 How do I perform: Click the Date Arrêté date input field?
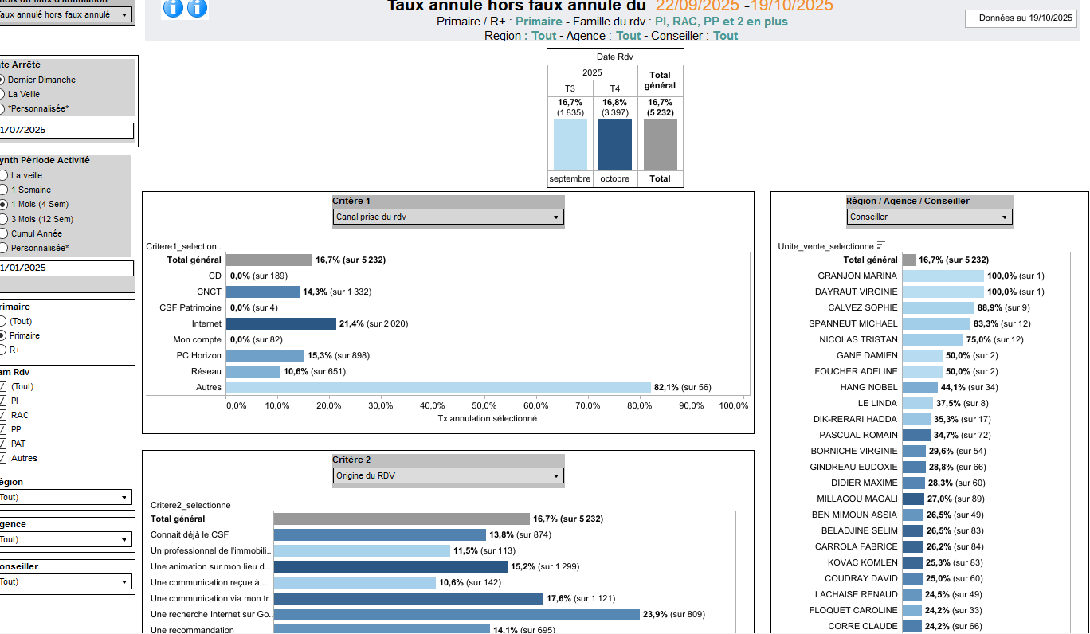tap(66, 131)
